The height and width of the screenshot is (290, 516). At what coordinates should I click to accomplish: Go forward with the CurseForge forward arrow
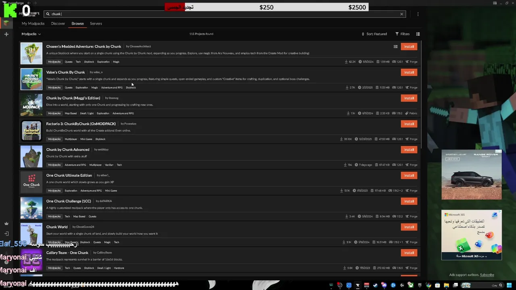point(34,3)
